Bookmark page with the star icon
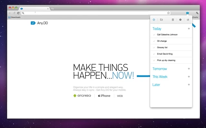 169,13
